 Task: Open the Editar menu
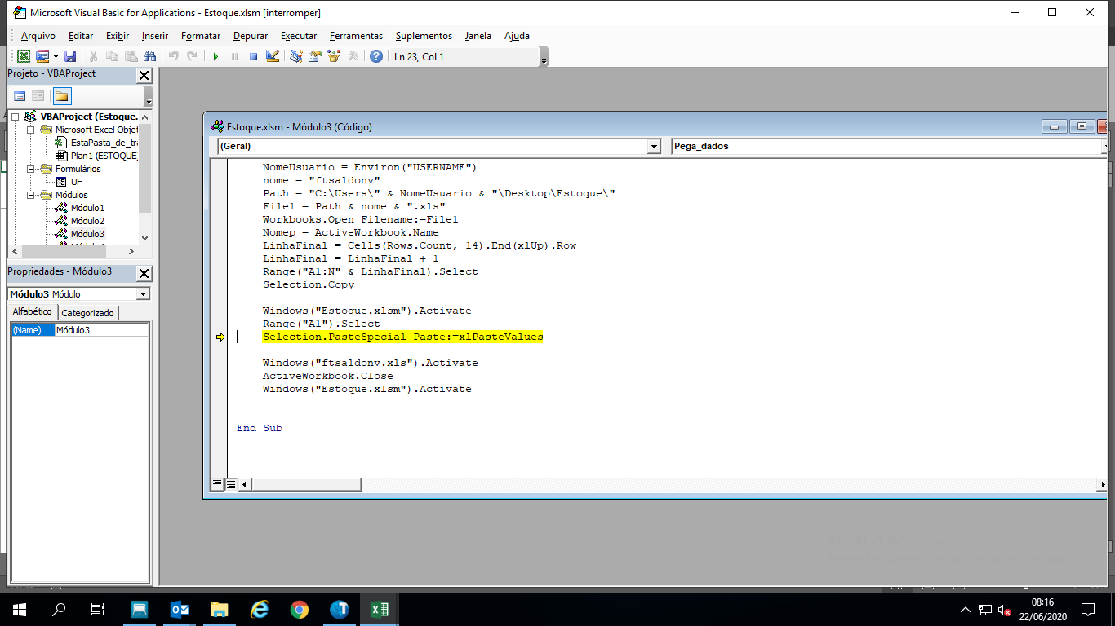81,36
